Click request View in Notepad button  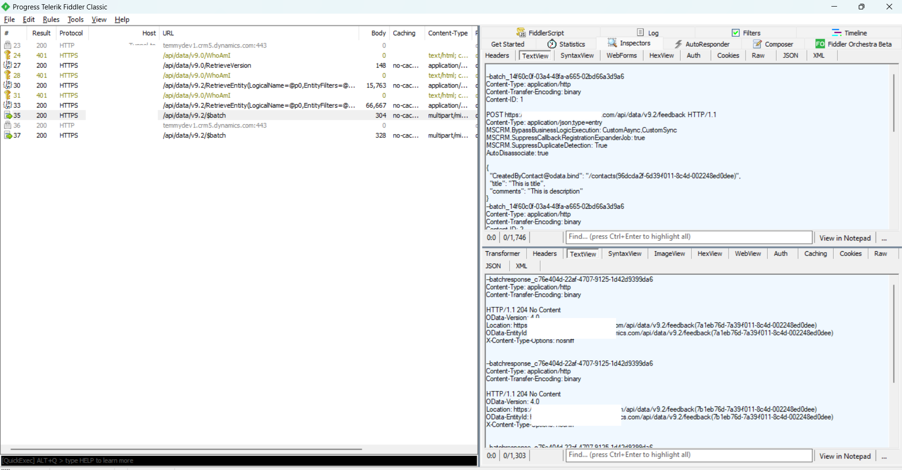845,238
